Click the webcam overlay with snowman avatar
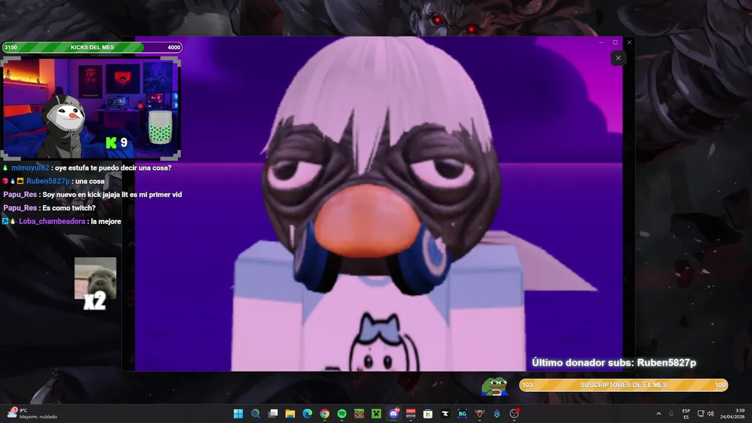 [91, 108]
